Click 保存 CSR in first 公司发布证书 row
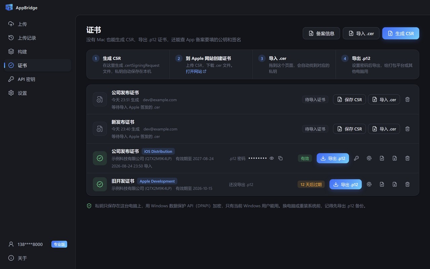This screenshot has height=269, width=430. 349,100
